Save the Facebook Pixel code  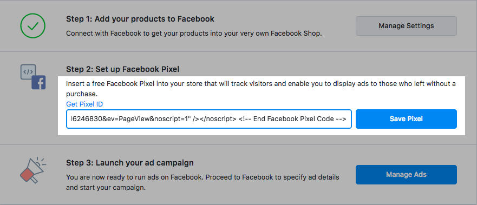click(406, 119)
